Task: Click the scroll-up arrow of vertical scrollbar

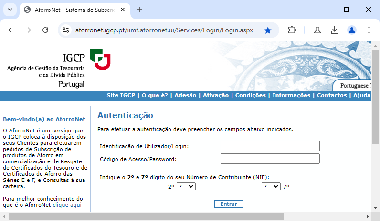Action: click(x=375, y=45)
